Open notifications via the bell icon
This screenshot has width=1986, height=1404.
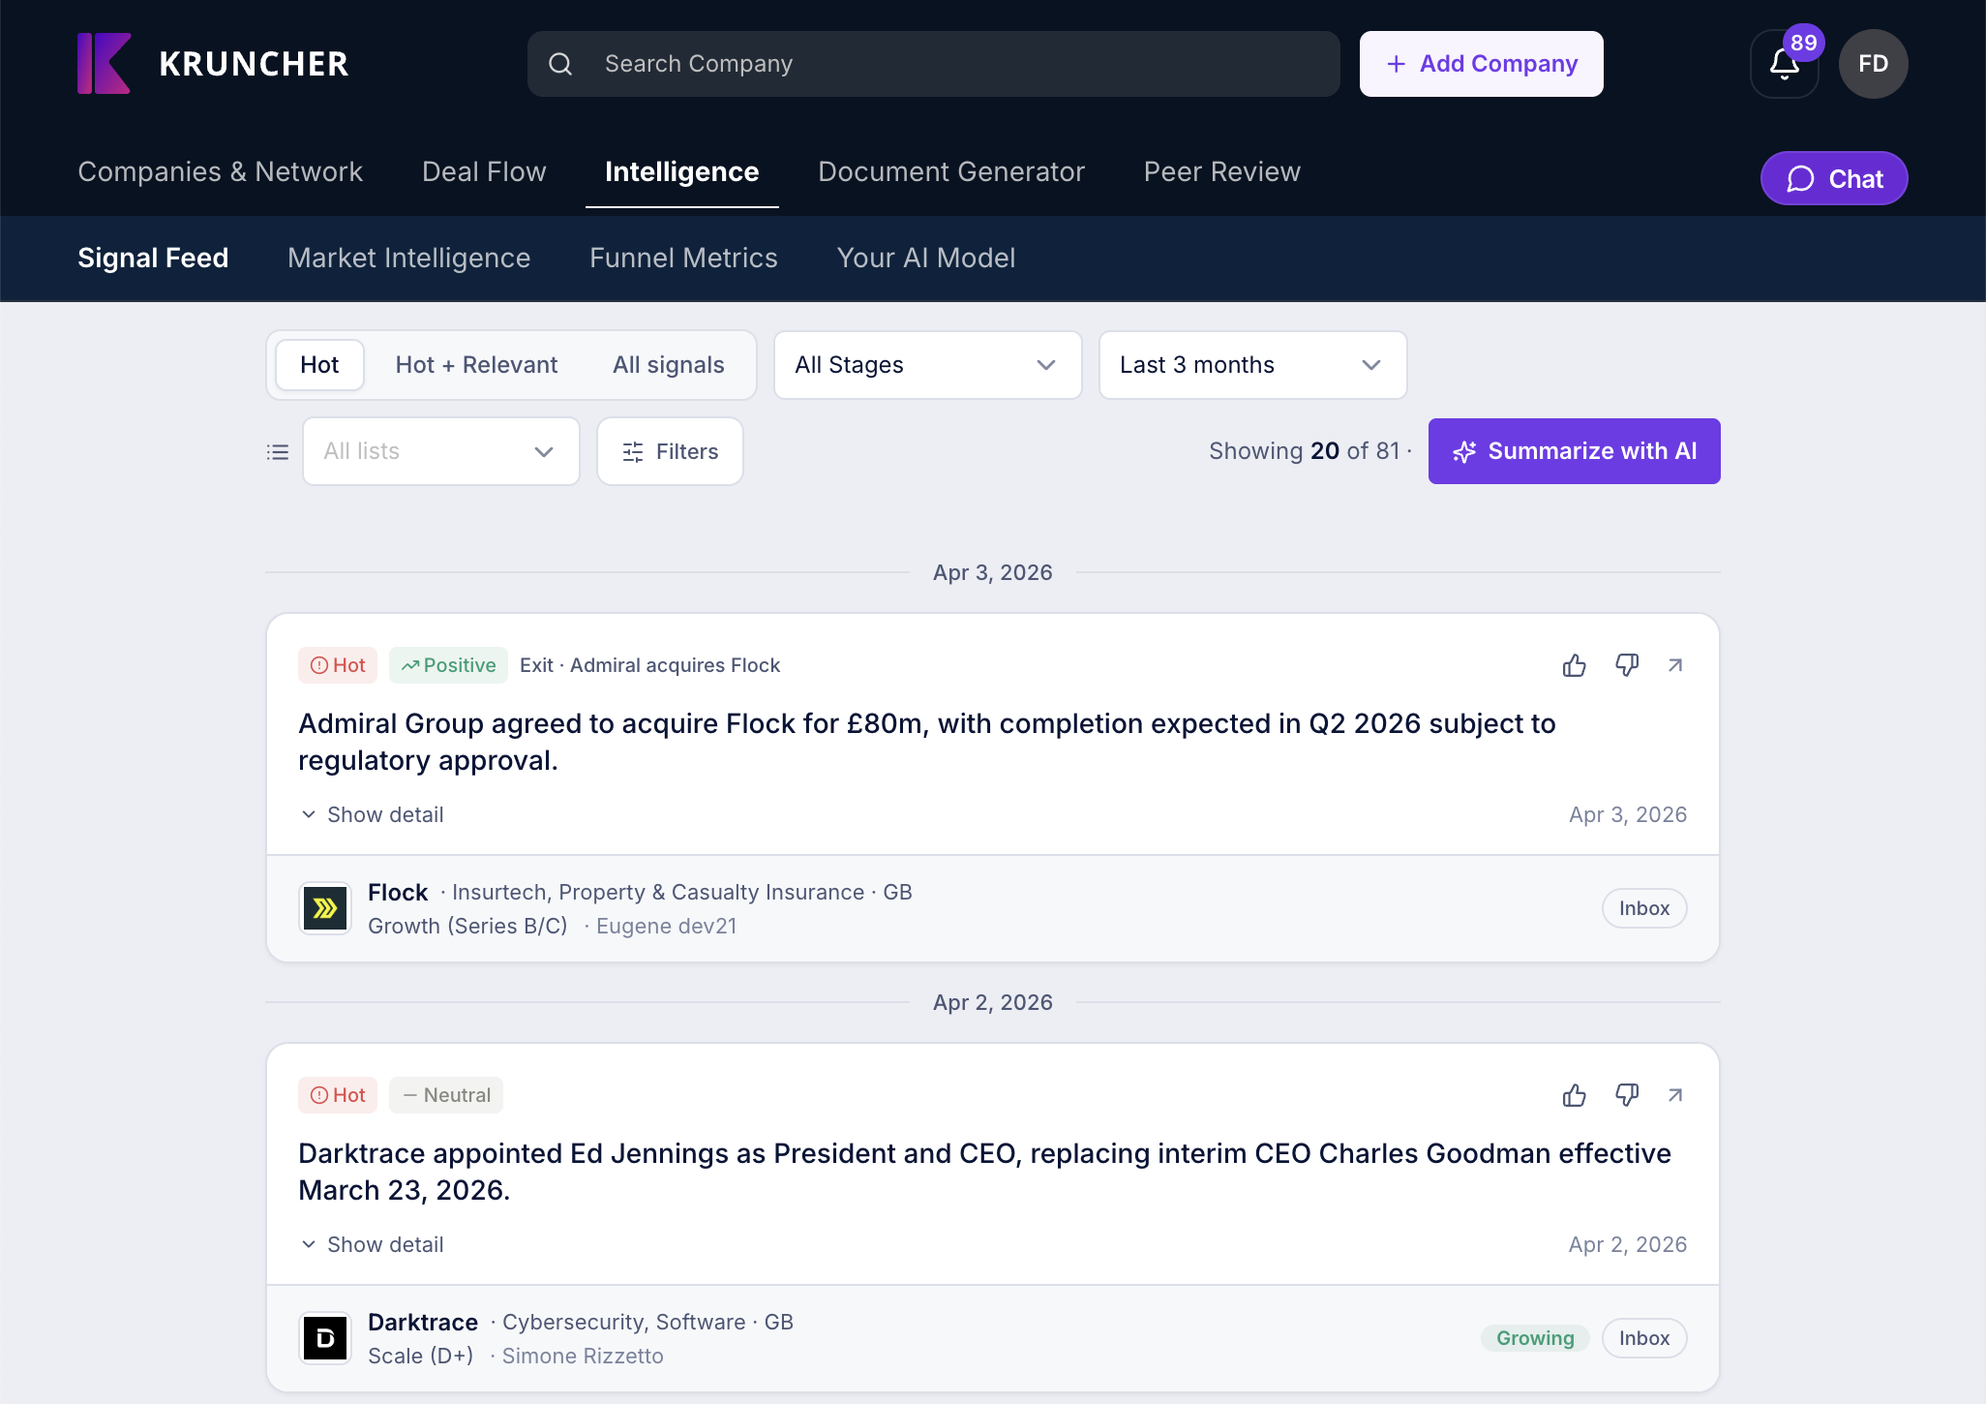(1784, 64)
